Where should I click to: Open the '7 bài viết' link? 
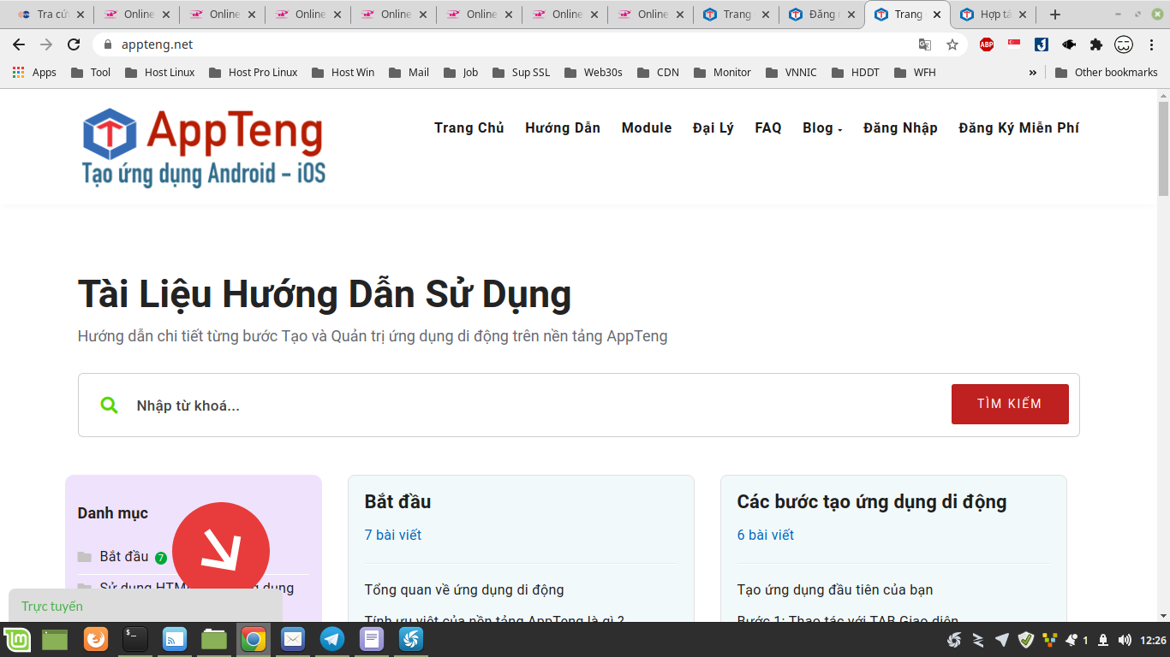tap(393, 535)
